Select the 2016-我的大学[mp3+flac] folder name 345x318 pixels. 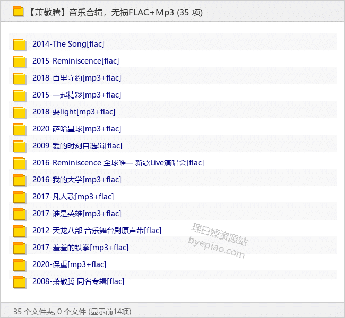click(x=77, y=180)
